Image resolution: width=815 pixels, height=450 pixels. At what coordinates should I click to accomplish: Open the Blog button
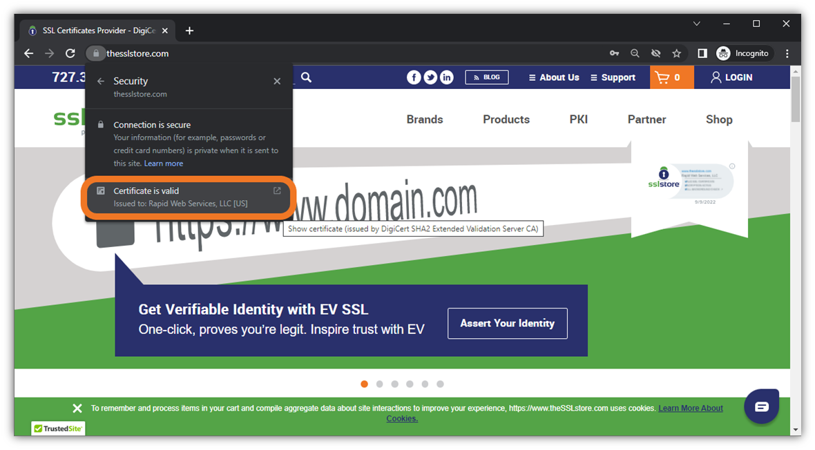pyautogui.click(x=487, y=77)
